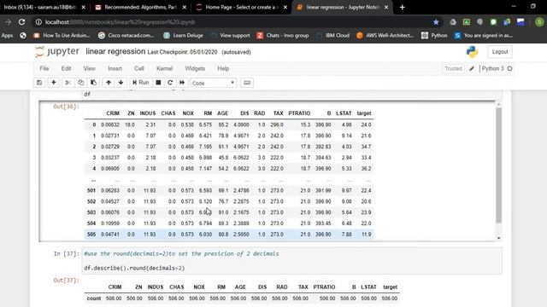The height and width of the screenshot is (307, 547).
Task: Click the value 36.2 in row 4
Action: click(366, 169)
